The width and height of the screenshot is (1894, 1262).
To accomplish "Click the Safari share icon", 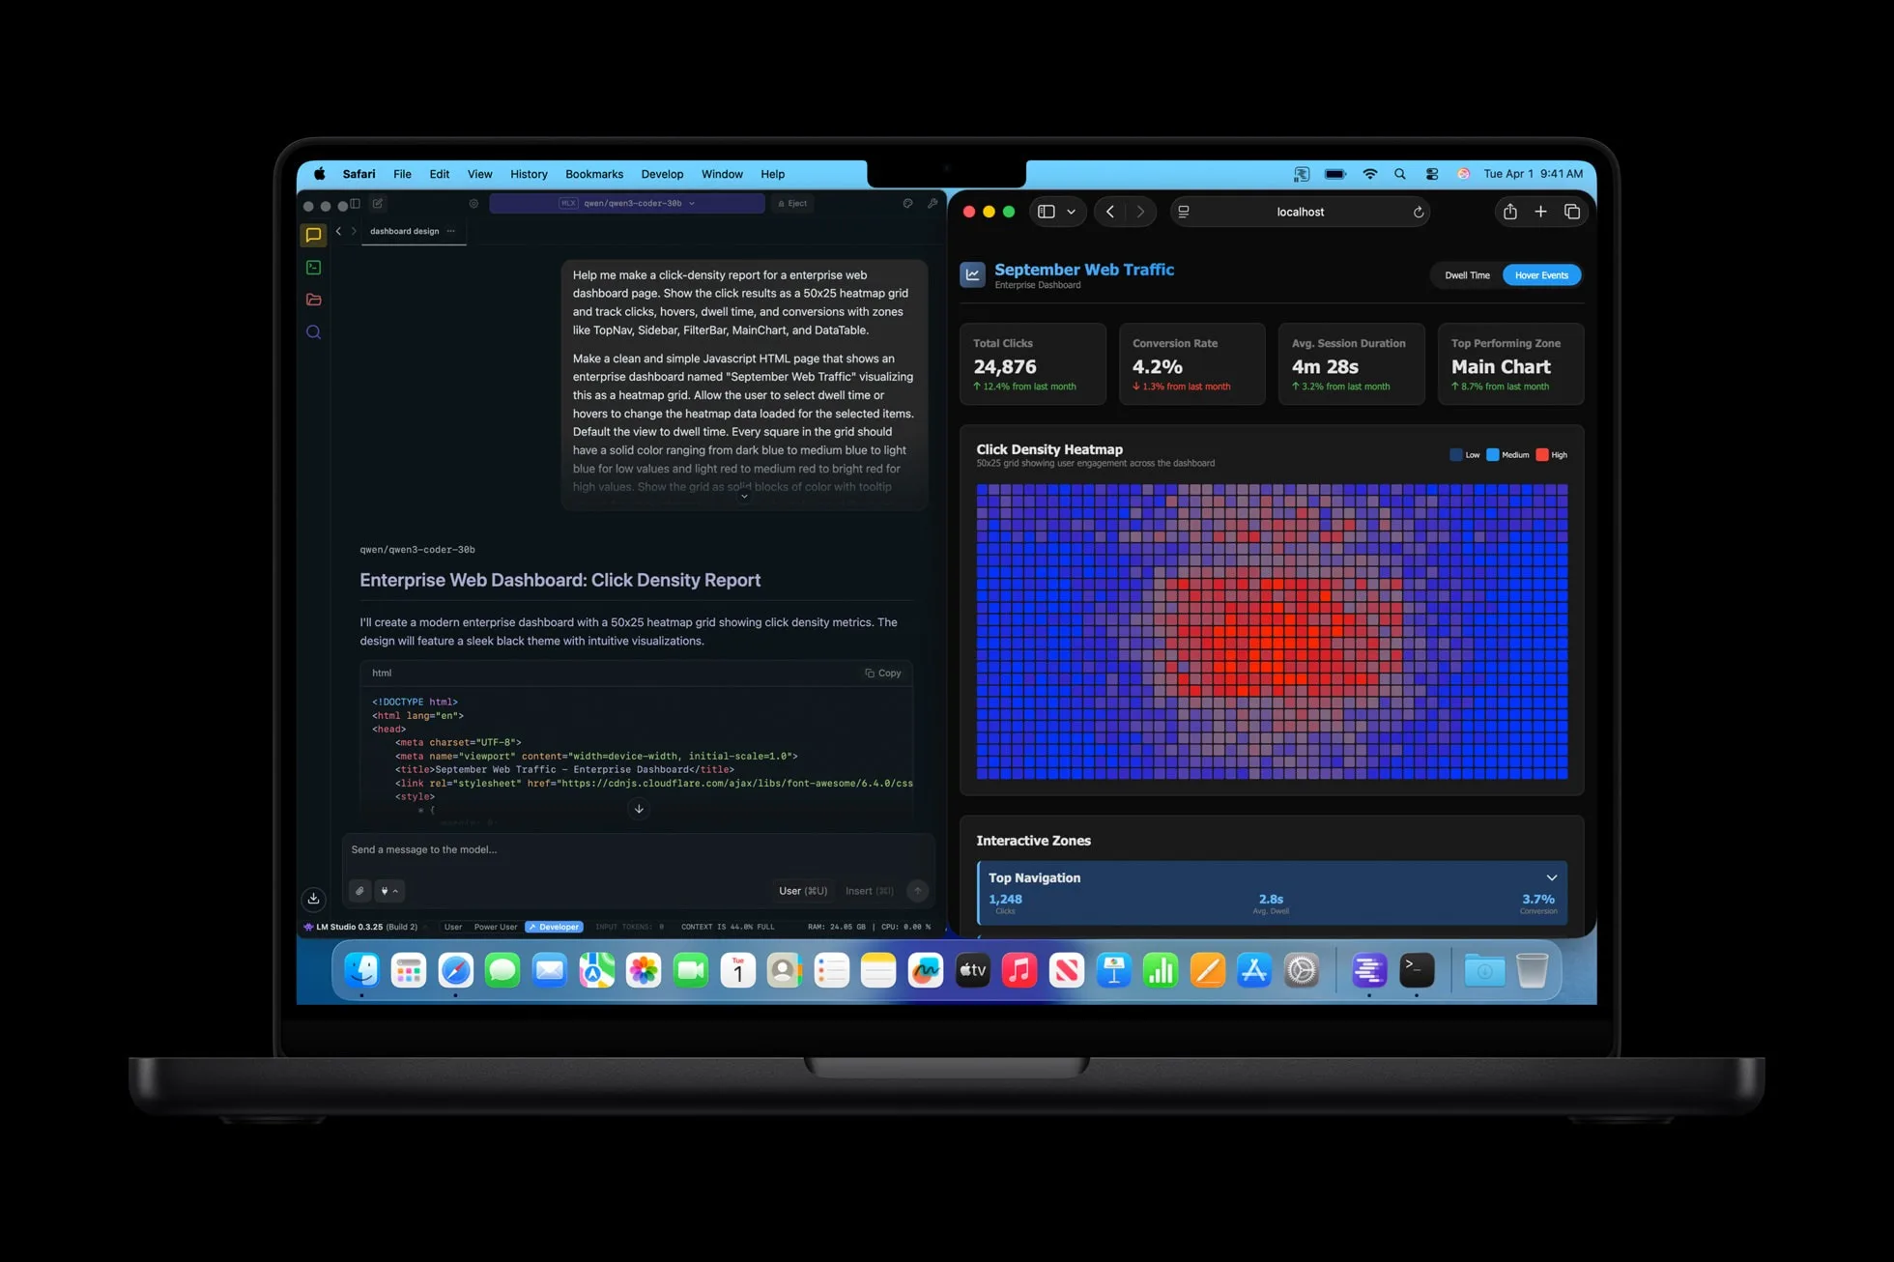I will (x=1508, y=212).
